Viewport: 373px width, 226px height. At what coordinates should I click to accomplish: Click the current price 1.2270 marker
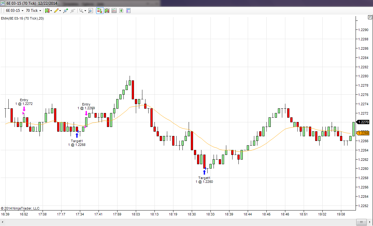[x=362, y=122]
